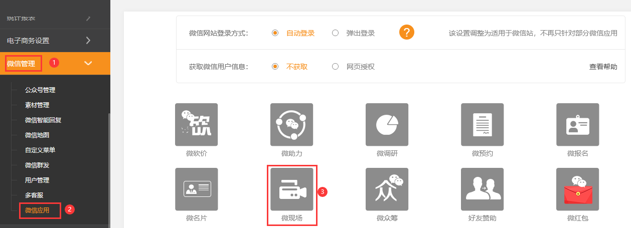This screenshot has width=631, height=228.
Task: Expand the 电子商务设置 menu arrow
Action: pyautogui.click(x=88, y=41)
